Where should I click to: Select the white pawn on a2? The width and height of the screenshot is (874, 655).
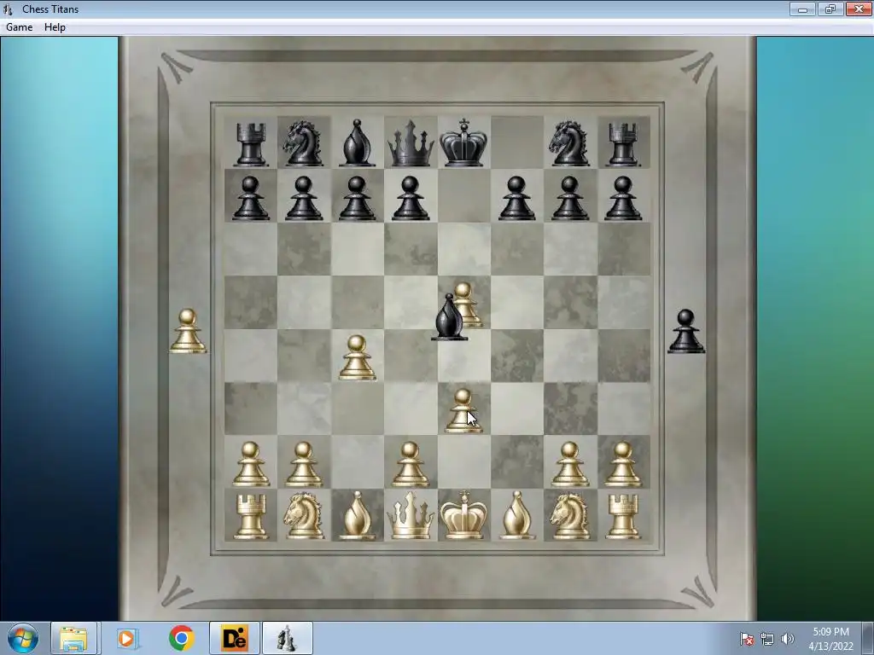pyautogui.click(x=250, y=465)
